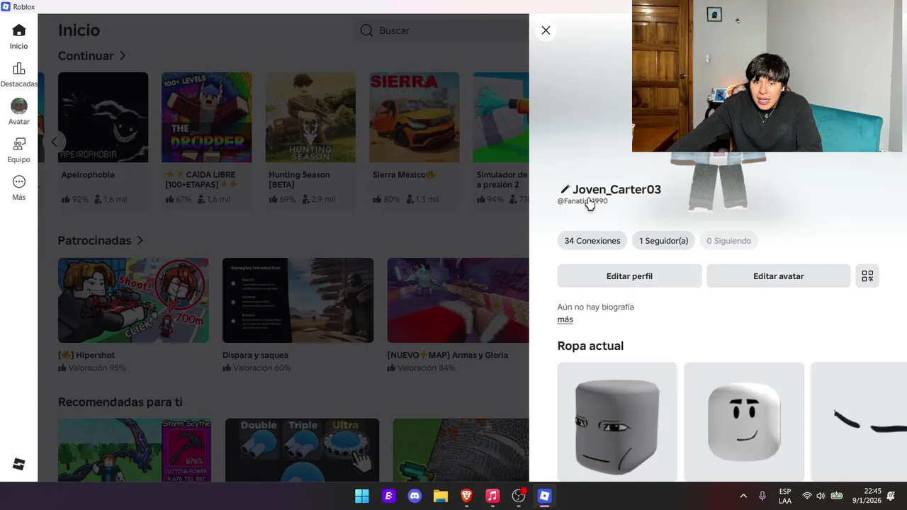Open Wi-Fi network tray icon

tap(806, 496)
